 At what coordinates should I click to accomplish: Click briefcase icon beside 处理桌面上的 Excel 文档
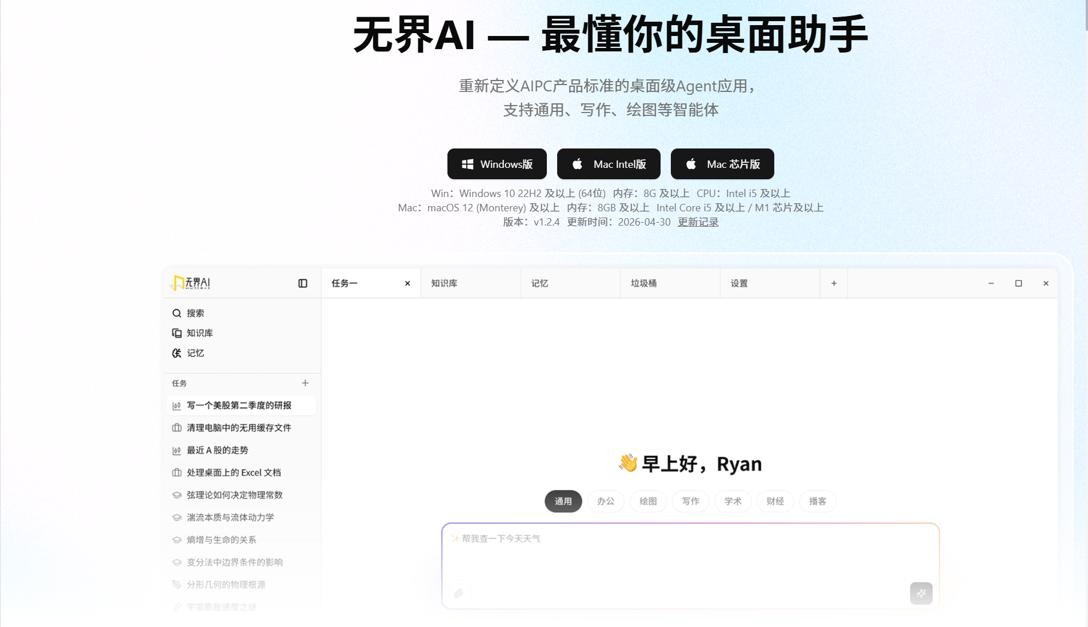click(x=177, y=472)
